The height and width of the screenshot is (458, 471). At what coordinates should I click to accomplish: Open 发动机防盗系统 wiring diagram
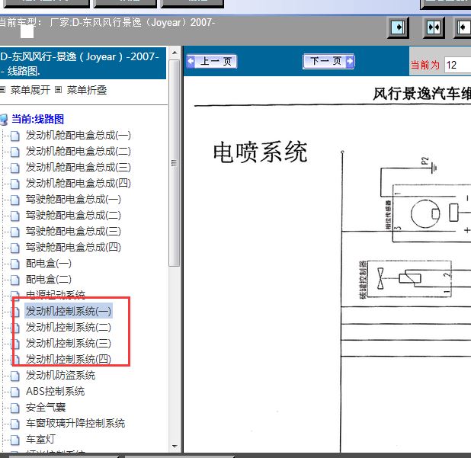60,375
